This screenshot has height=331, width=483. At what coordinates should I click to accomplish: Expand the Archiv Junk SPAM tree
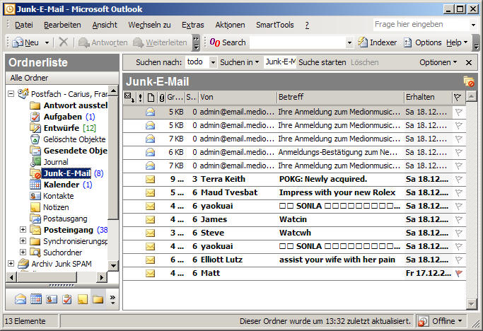(11, 264)
